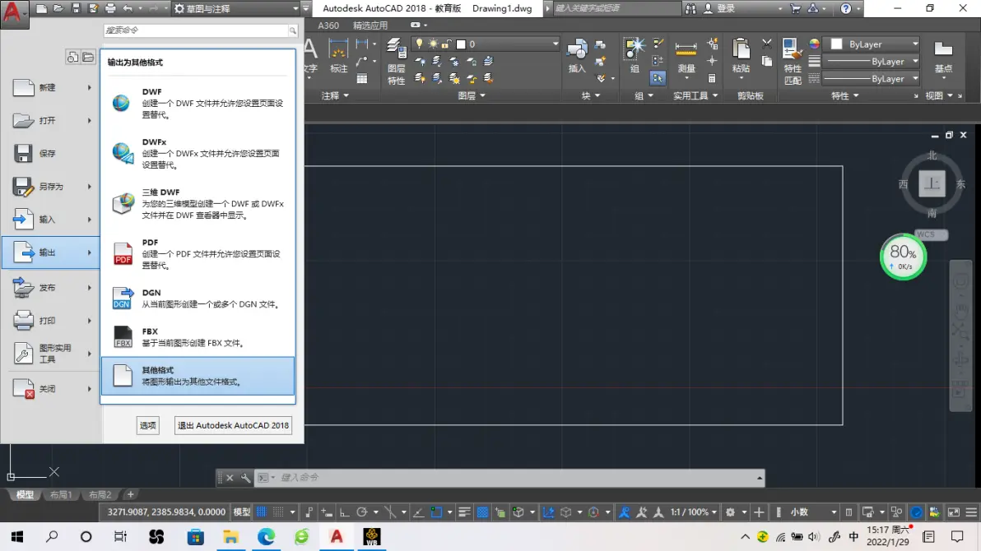Click the 测量 measure tool

(x=686, y=58)
